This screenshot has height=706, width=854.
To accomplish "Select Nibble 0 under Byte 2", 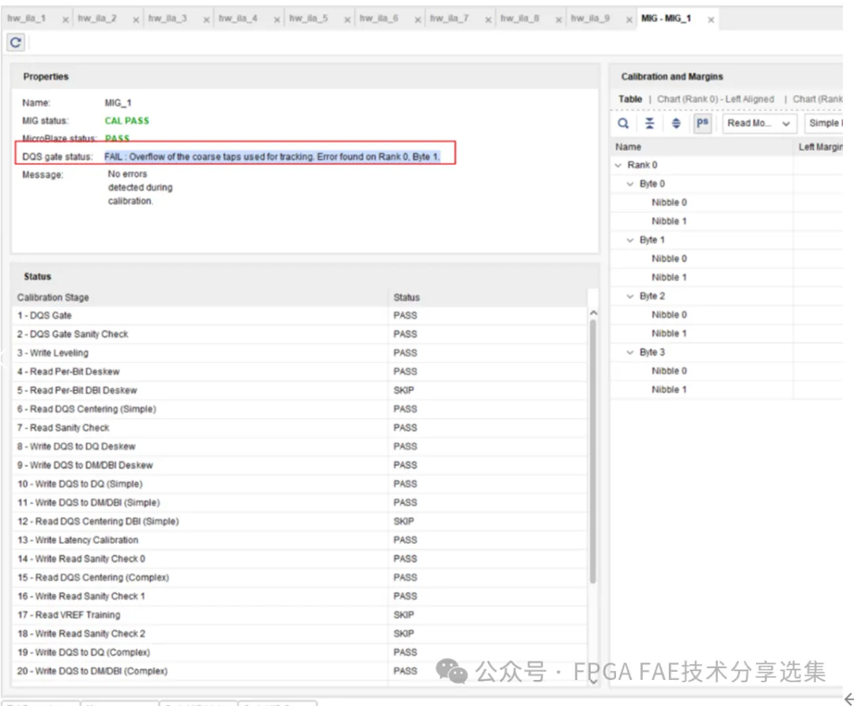I will point(669,314).
